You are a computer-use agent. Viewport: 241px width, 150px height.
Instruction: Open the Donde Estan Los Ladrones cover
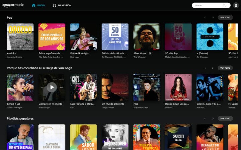(178, 87)
